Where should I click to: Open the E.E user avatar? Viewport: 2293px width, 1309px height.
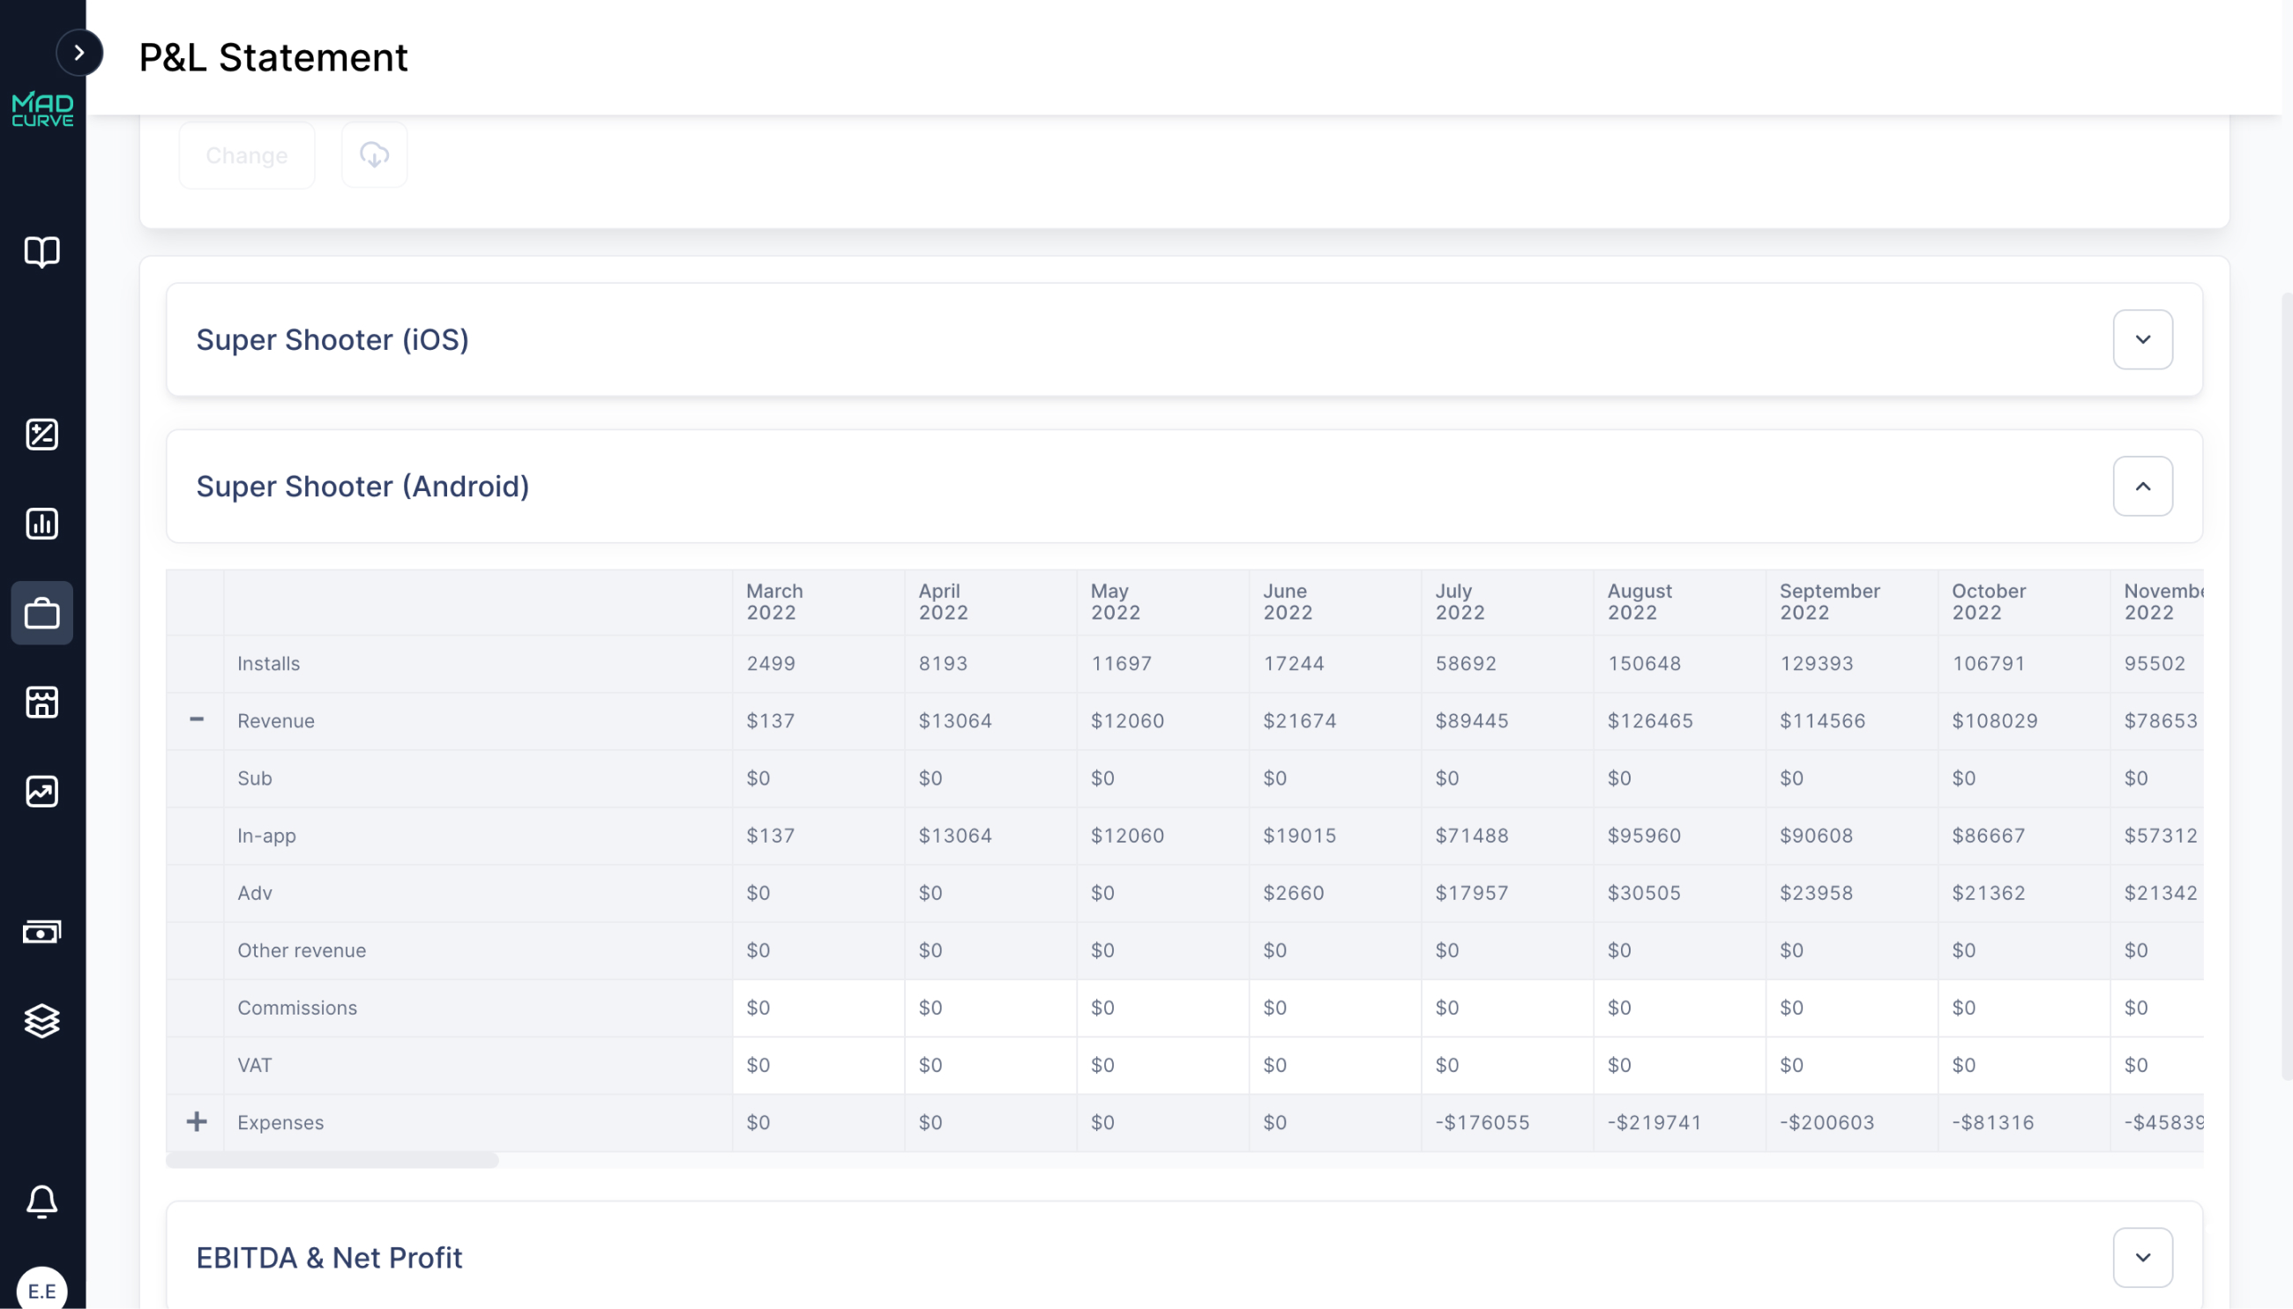[x=41, y=1290]
